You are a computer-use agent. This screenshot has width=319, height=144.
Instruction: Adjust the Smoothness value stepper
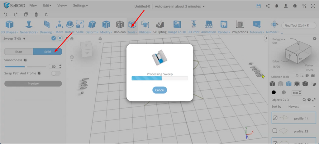tap(60, 66)
